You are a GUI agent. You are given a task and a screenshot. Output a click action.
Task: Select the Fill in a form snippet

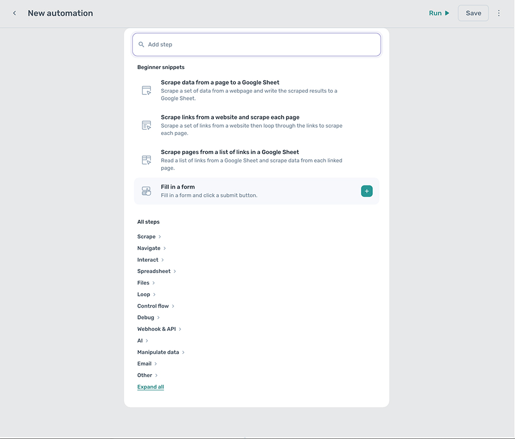[256, 191]
